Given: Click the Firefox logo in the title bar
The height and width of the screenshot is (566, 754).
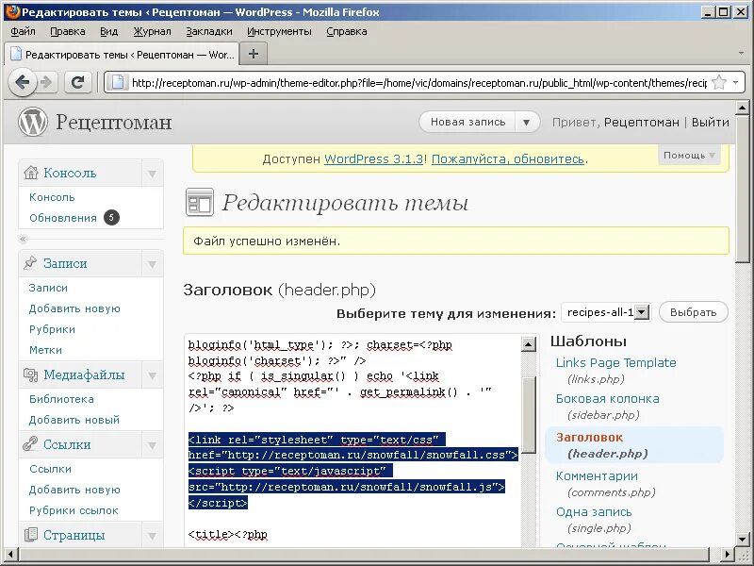Looking at the screenshot, I should [x=12, y=11].
